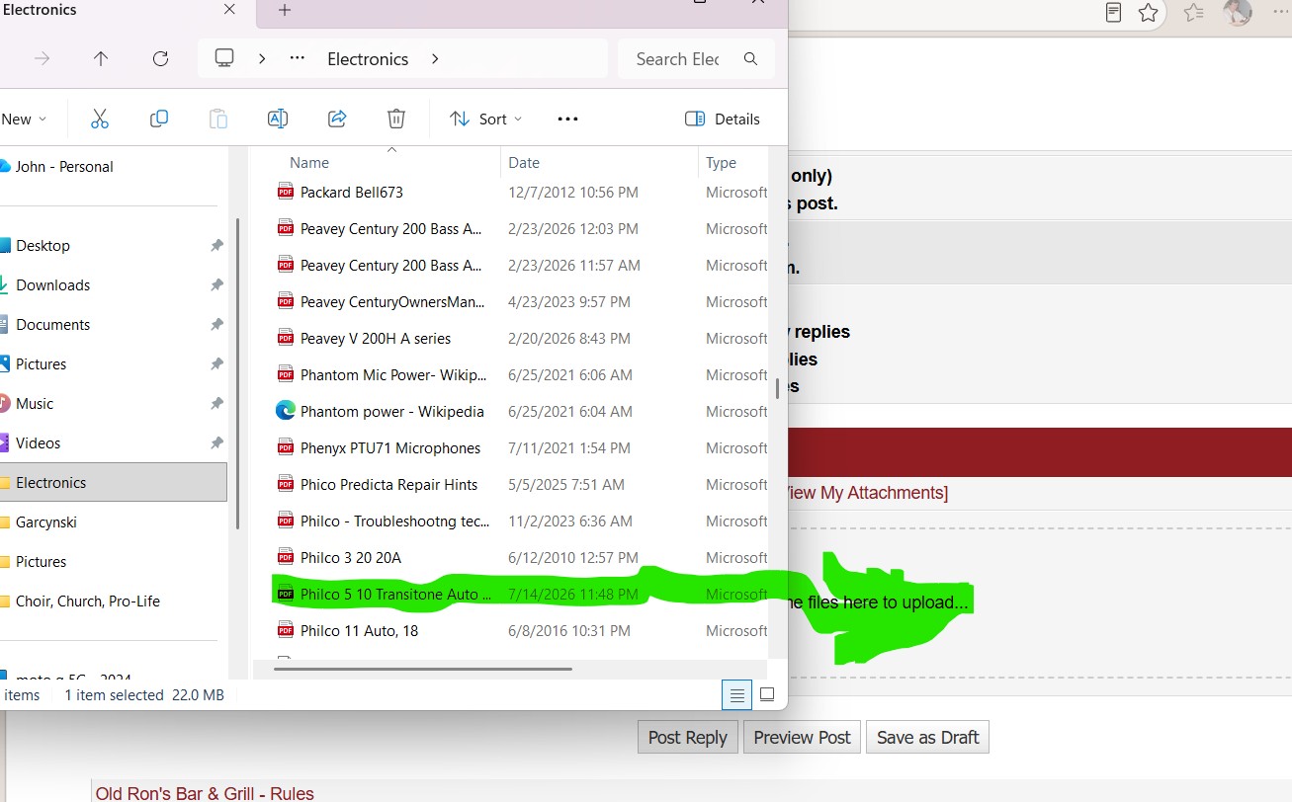Sort by the Date column header
This screenshot has width=1292, height=802.
click(524, 163)
